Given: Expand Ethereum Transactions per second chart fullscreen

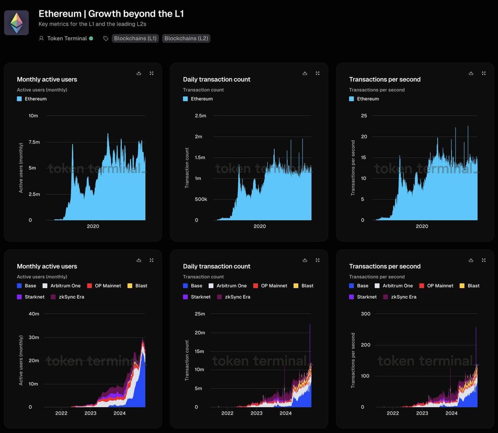Looking at the screenshot, I should pyautogui.click(x=483, y=73).
